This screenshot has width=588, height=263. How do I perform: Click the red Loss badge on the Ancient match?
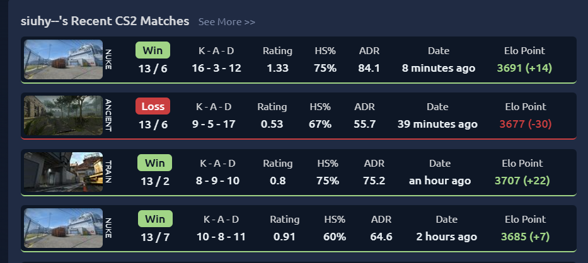(153, 106)
